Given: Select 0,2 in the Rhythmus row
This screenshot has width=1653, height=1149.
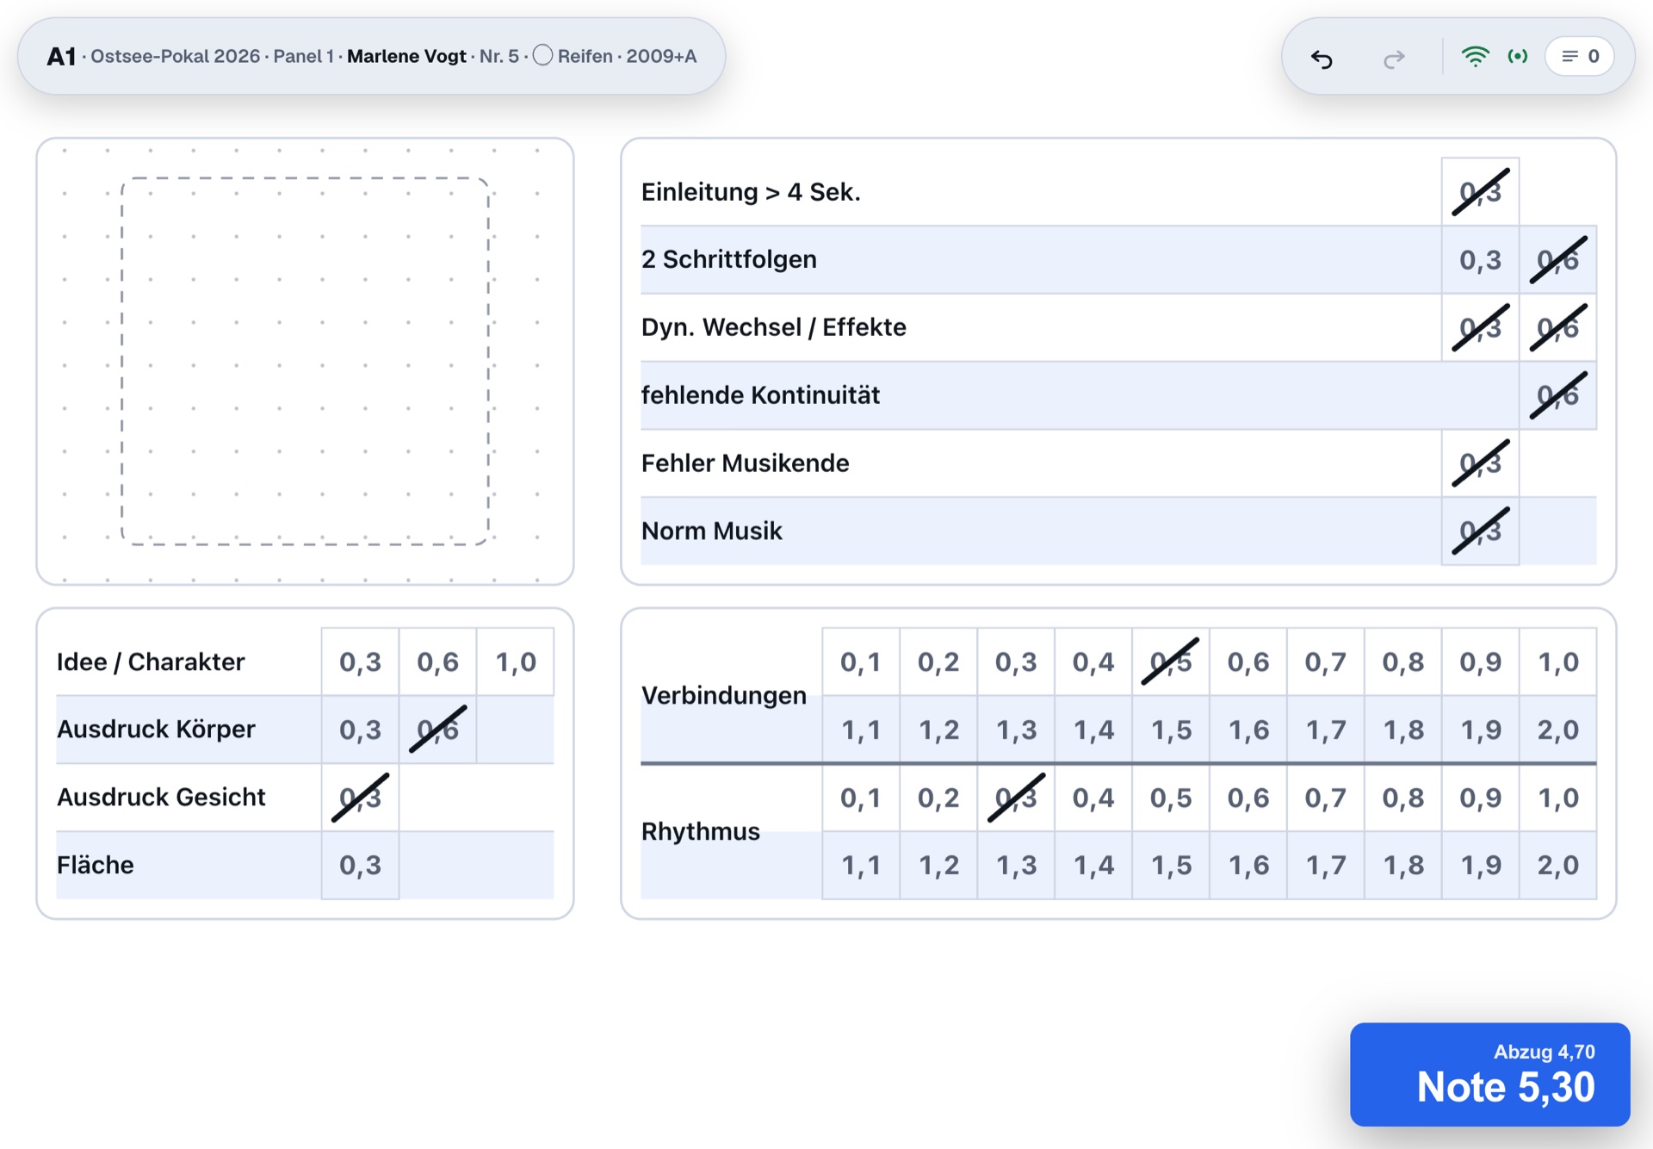Looking at the screenshot, I should (x=938, y=798).
